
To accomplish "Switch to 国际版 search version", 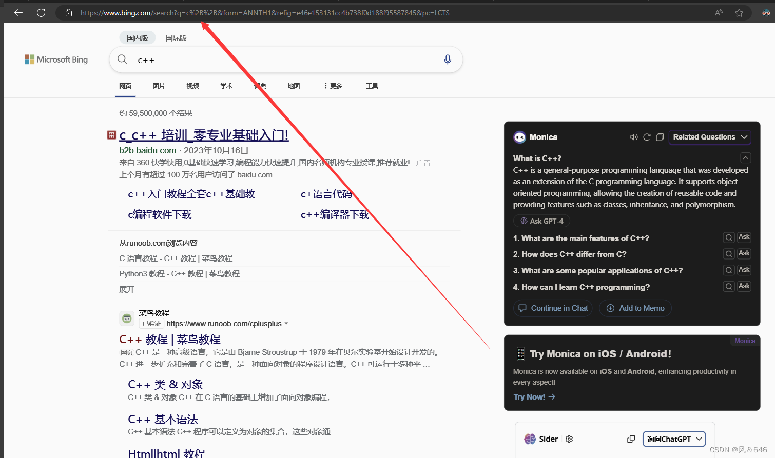I will click(176, 38).
